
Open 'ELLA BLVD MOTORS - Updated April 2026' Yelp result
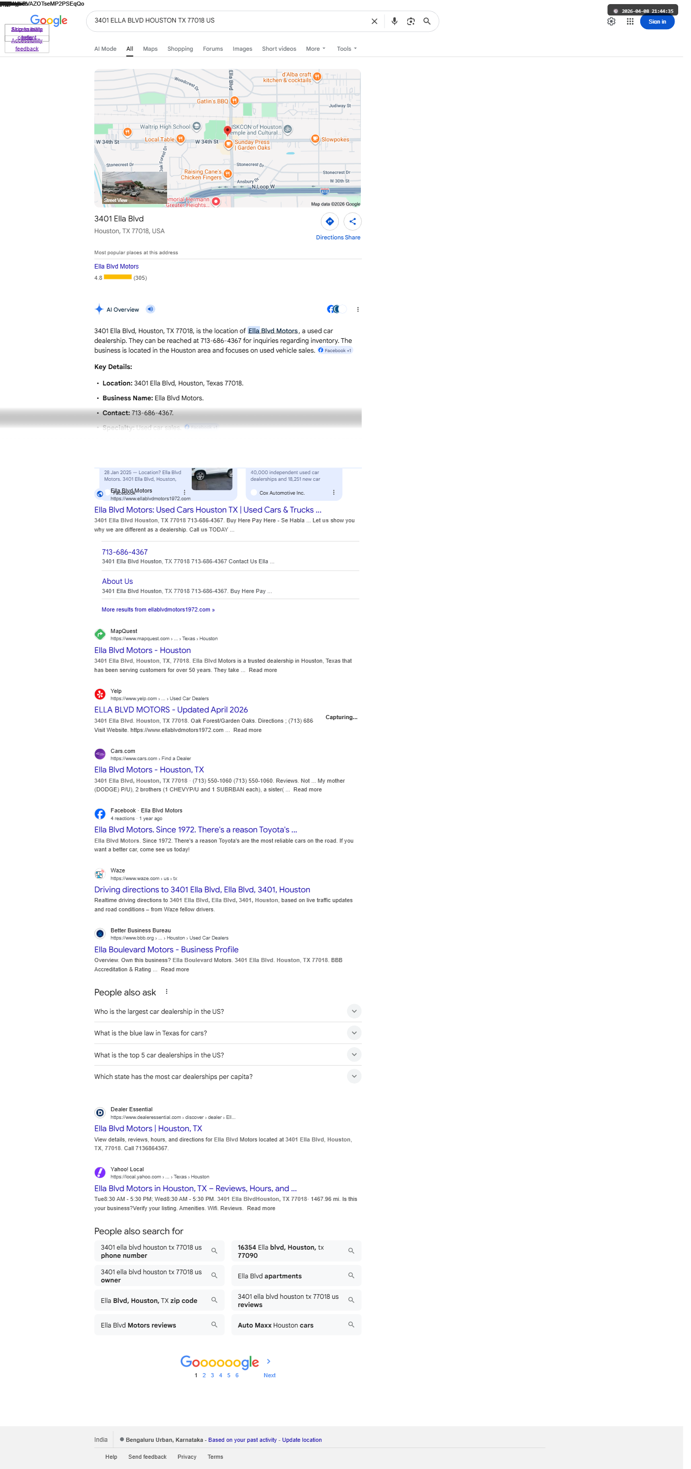point(171,709)
